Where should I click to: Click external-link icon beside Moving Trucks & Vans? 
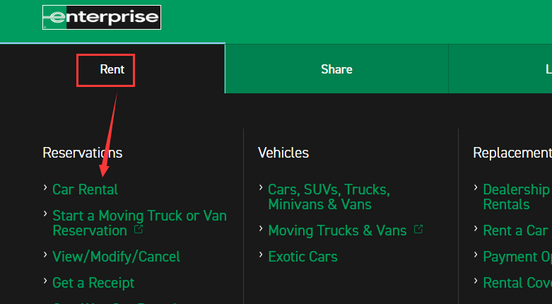tap(418, 230)
